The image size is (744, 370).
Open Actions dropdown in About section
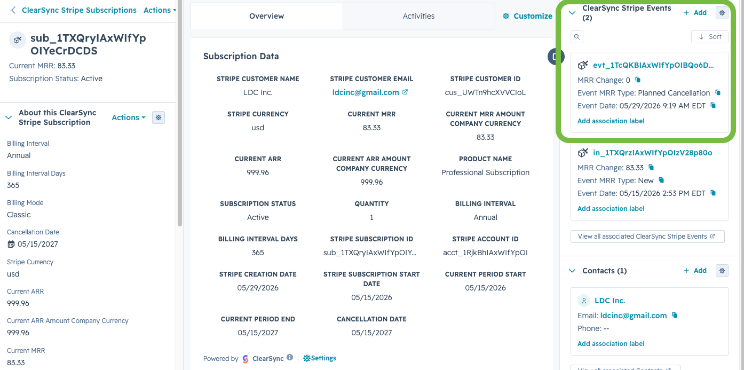tap(128, 117)
